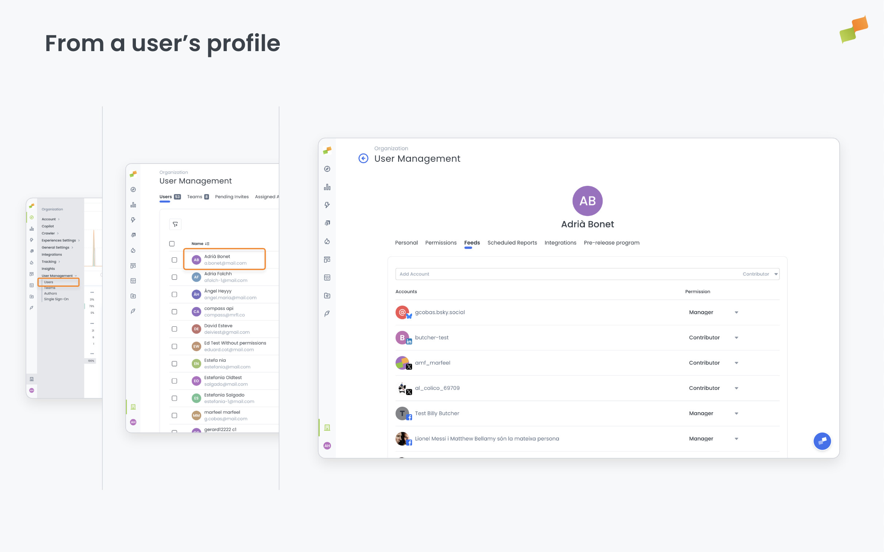The width and height of the screenshot is (884, 552).
Task: Select the compass navigation icon in the sidebar
Action: (x=327, y=169)
